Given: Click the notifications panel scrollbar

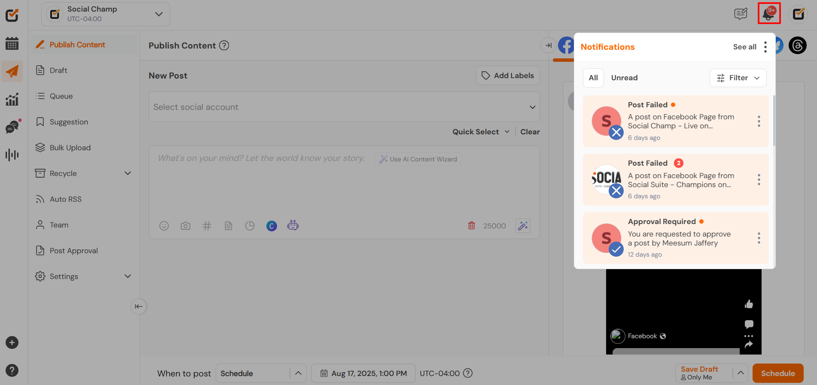Looking at the screenshot, I should click(774, 121).
